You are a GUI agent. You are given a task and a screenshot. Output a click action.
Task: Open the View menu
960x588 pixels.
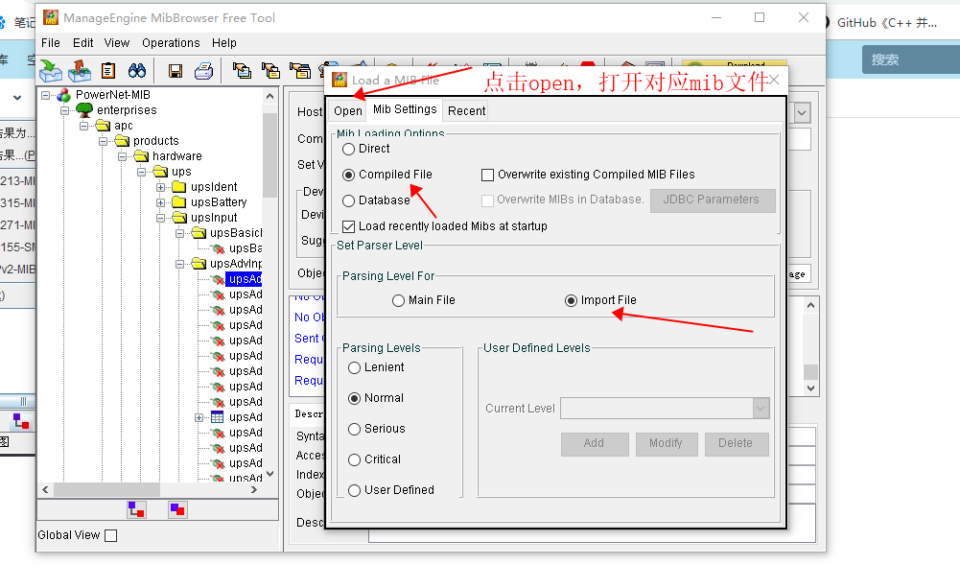pyautogui.click(x=117, y=43)
